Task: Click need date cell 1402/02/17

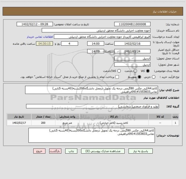Action: [19, 123]
